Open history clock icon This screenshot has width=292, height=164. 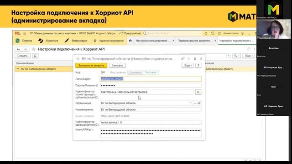click(213, 33)
